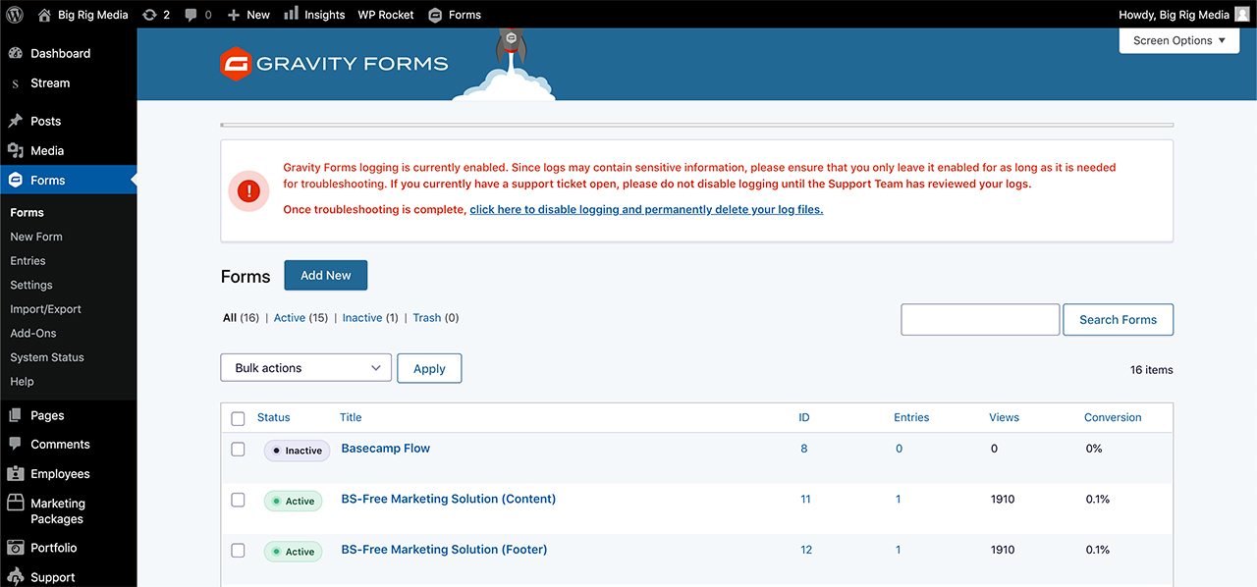Click ID 11 link in the table
This screenshot has width=1257, height=587.
(805, 500)
